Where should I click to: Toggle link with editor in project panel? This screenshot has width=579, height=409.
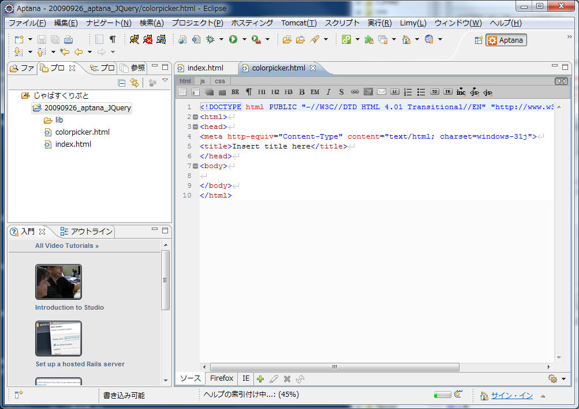[x=134, y=83]
